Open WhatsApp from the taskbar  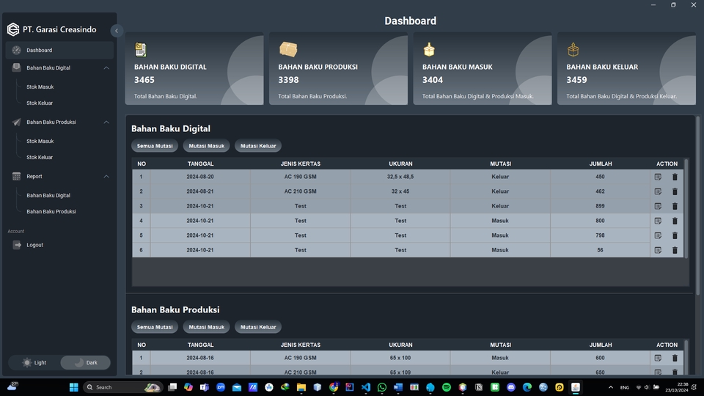tap(382, 387)
